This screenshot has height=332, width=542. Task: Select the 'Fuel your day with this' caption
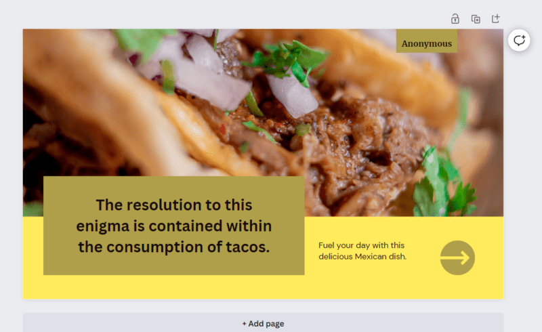pos(361,245)
